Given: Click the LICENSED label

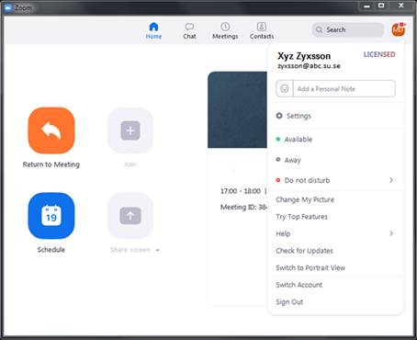Looking at the screenshot, I should point(379,54).
